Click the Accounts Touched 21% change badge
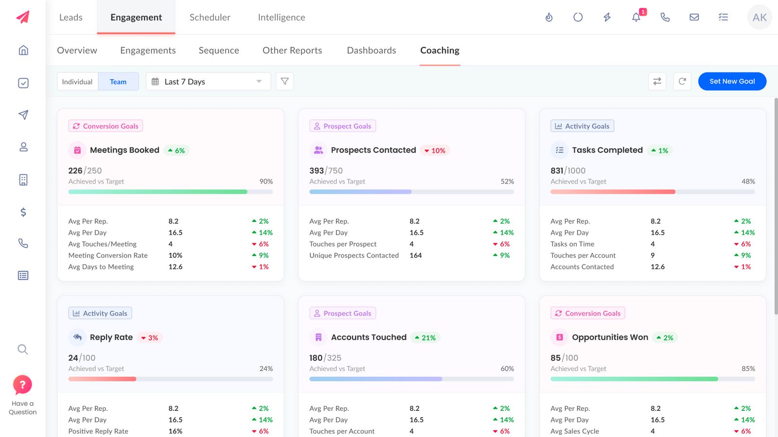 425,337
